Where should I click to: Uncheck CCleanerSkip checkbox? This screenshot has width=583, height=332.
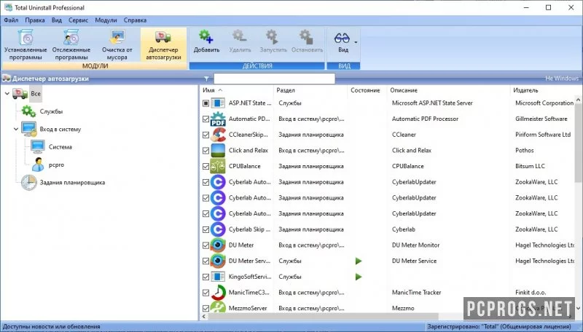click(x=206, y=135)
